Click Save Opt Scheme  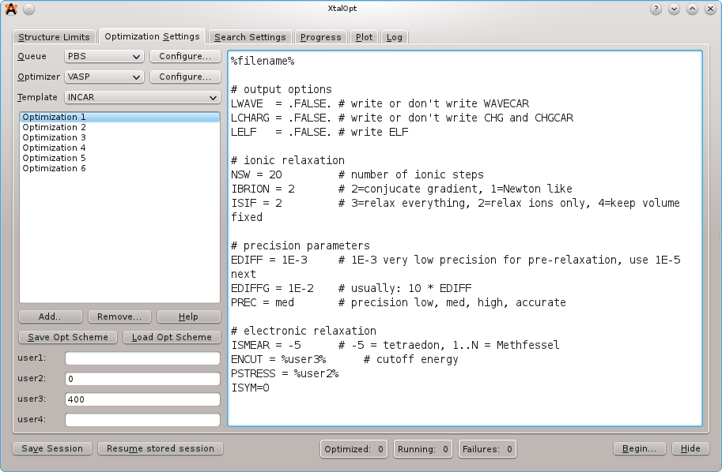pyautogui.click(x=68, y=337)
